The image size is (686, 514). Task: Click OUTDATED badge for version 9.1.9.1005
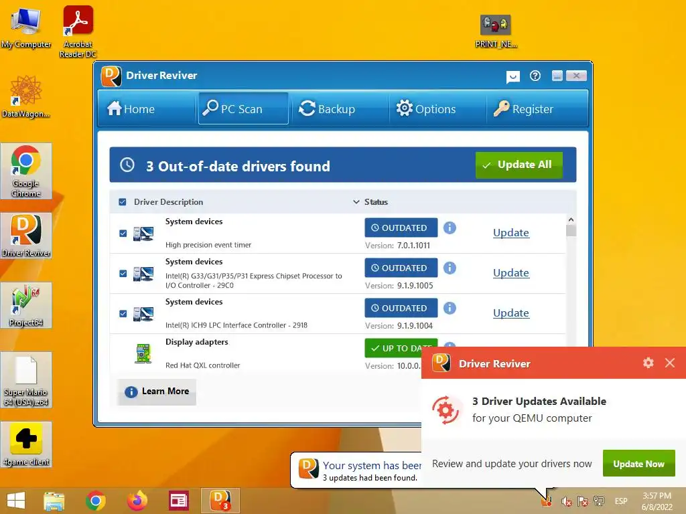pyautogui.click(x=401, y=268)
